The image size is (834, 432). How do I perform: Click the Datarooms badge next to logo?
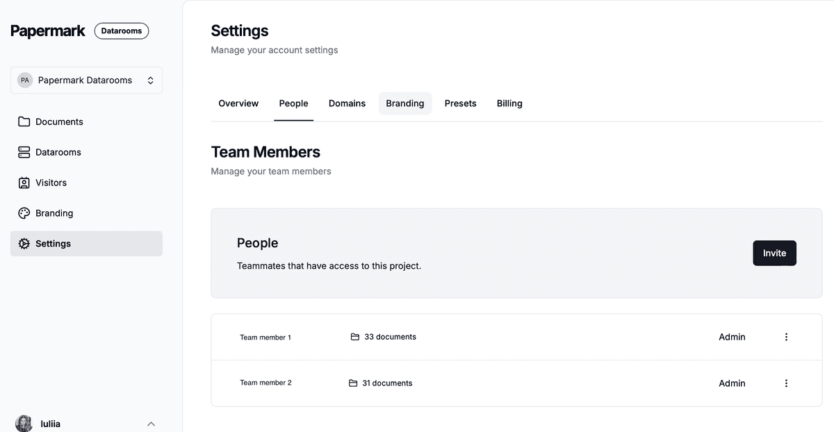[x=122, y=31]
